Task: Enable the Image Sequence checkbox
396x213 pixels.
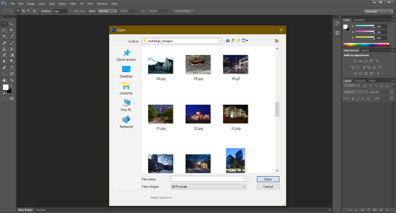Action: coord(148,197)
